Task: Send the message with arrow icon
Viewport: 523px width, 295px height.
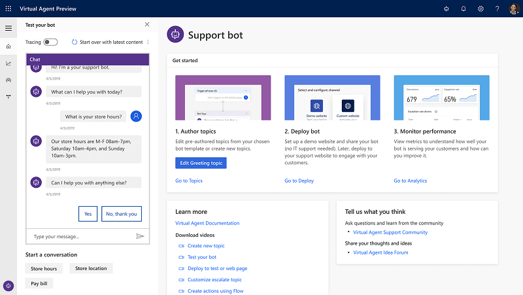Action: (140, 236)
